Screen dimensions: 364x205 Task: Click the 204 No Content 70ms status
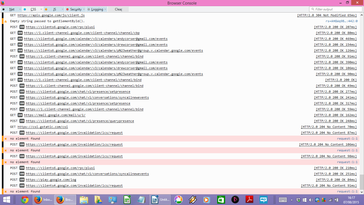329,127
